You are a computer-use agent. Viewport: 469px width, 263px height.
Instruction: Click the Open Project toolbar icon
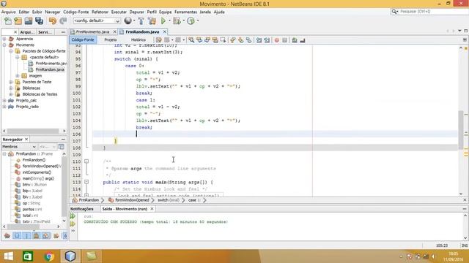tap(29, 21)
